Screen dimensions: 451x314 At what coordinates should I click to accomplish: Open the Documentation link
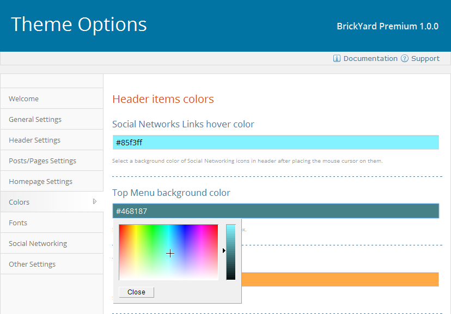point(370,58)
